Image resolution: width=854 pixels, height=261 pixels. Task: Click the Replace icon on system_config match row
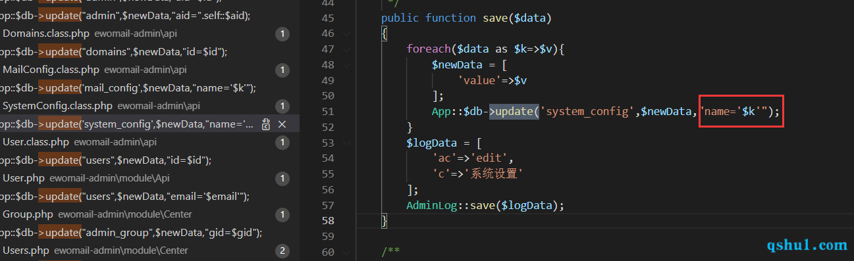click(x=265, y=124)
